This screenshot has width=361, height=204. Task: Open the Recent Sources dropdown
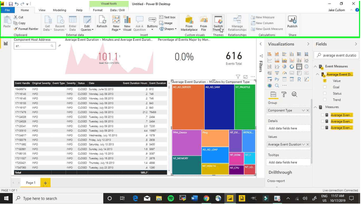(x=60, y=23)
